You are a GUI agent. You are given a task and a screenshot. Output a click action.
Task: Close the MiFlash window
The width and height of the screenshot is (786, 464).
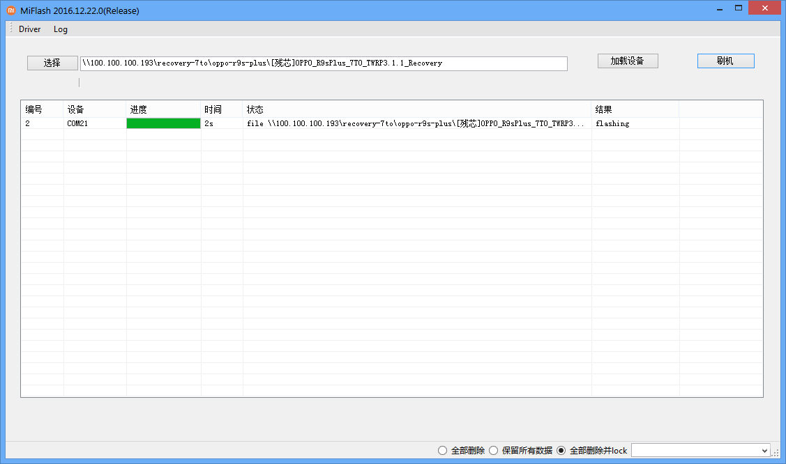point(765,8)
